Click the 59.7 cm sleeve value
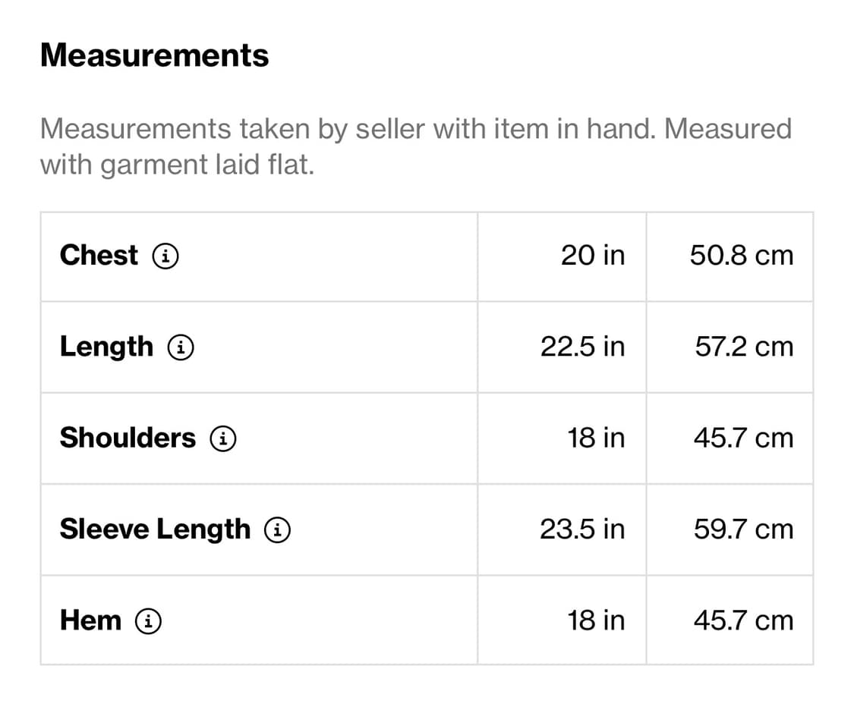 click(743, 529)
